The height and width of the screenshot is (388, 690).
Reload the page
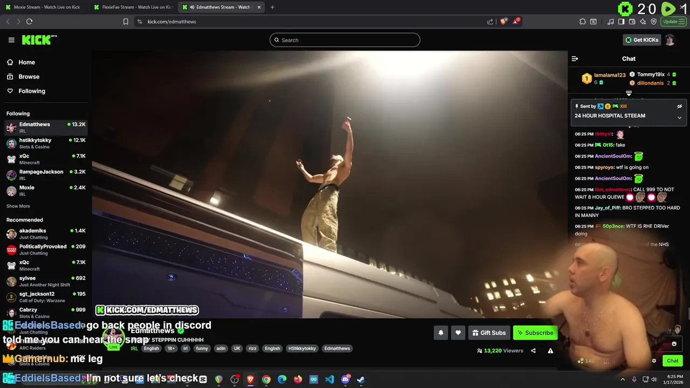29,22
